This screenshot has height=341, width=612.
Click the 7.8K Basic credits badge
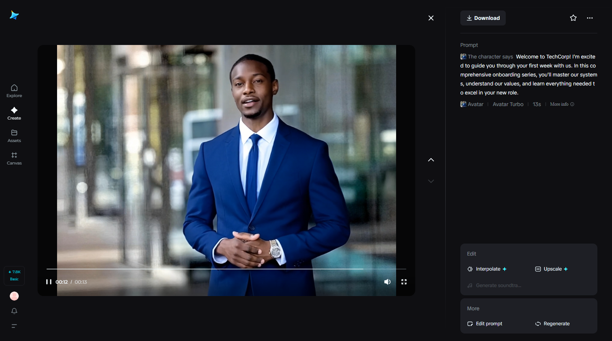(14, 275)
